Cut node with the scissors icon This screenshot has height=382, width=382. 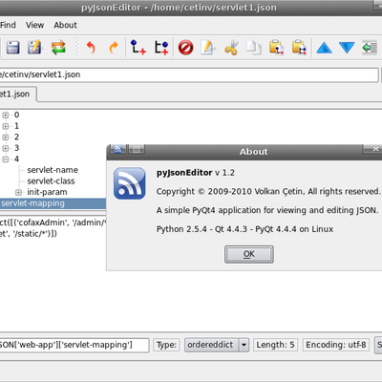point(231,48)
